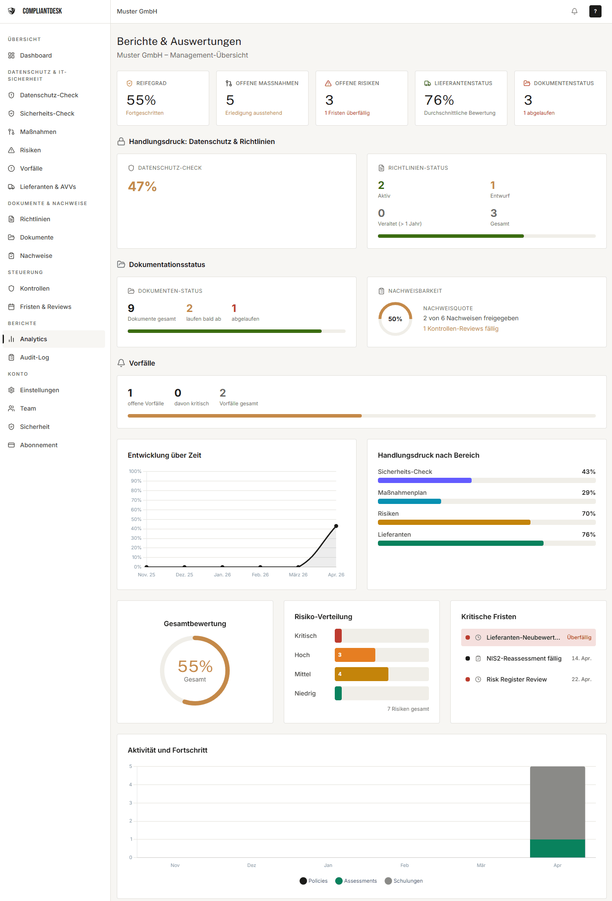The image size is (612, 901).
Task: Click the Lieferanten truck icon in sidebar
Action: (x=11, y=187)
